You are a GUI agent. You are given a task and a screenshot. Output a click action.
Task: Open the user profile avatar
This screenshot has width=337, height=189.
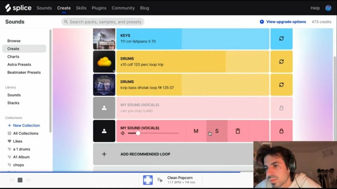coord(328,8)
